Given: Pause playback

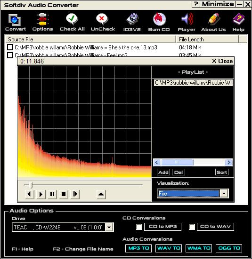Looking at the screenshot, I should tap(52, 194).
